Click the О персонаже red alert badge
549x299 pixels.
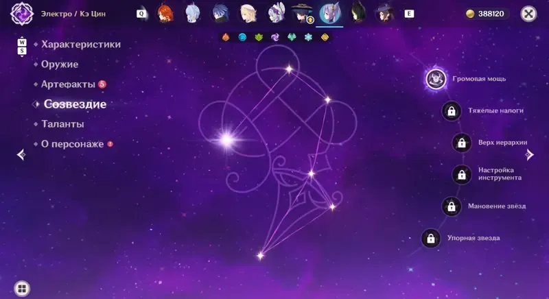[110, 144]
